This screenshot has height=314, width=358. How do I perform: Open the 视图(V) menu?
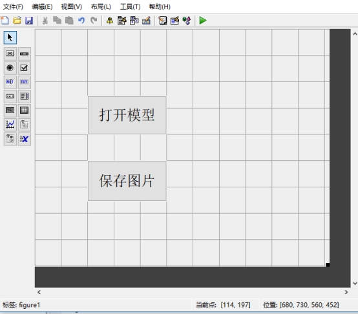(72, 7)
